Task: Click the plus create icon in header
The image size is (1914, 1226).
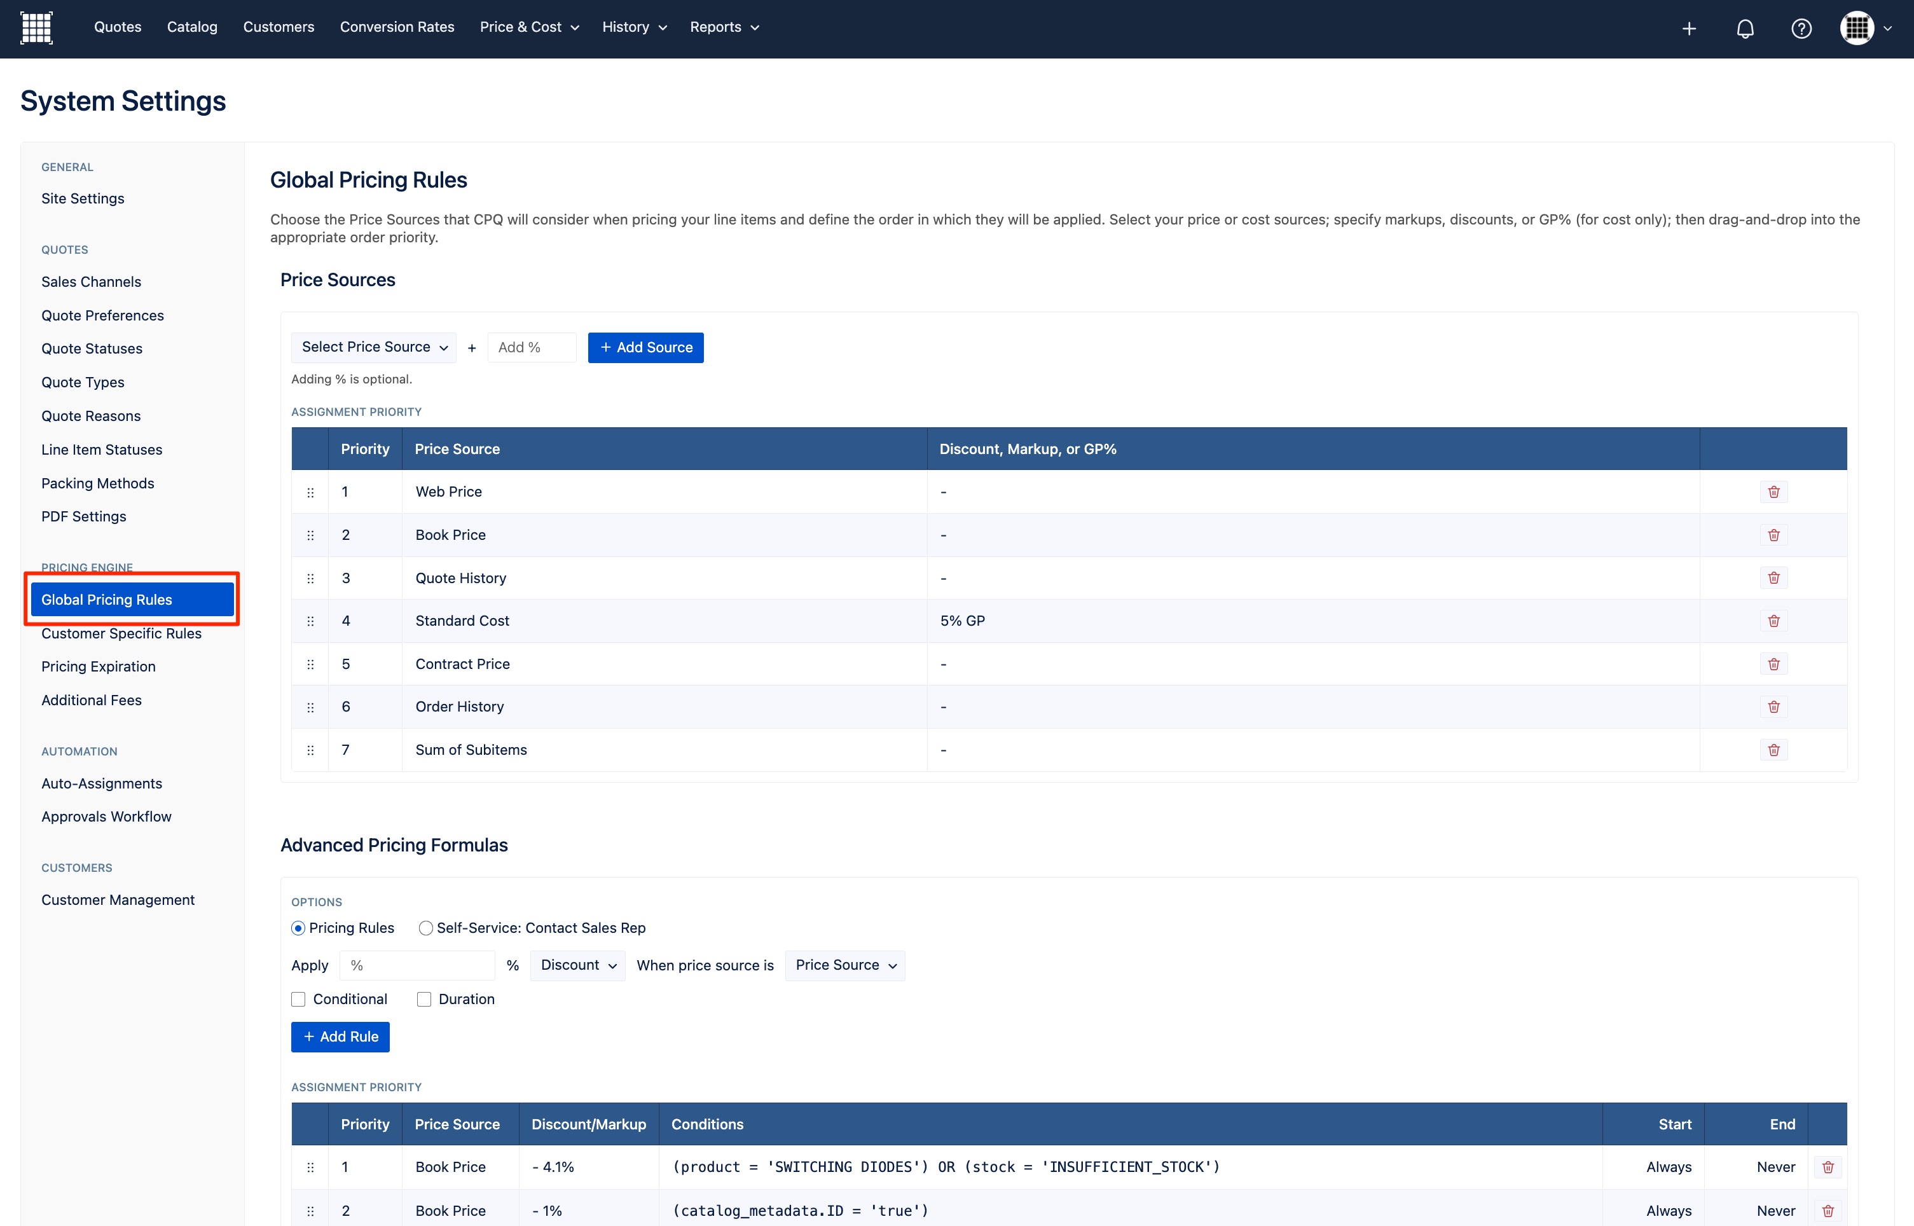Action: pos(1689,29)
